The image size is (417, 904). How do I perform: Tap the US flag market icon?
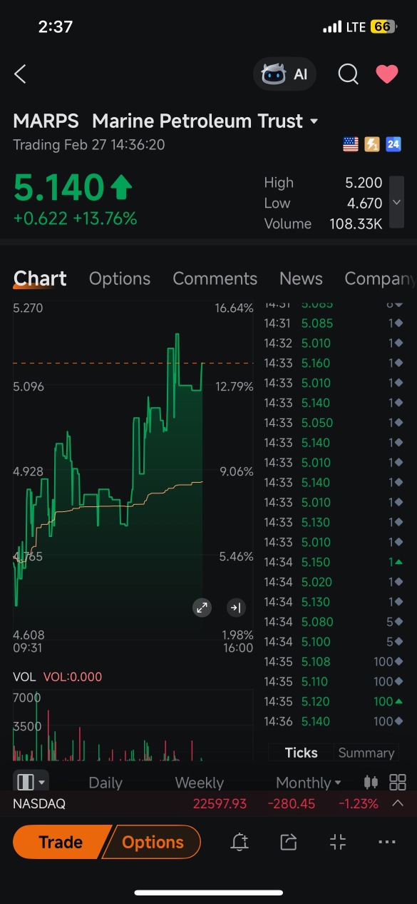(351, 144)
